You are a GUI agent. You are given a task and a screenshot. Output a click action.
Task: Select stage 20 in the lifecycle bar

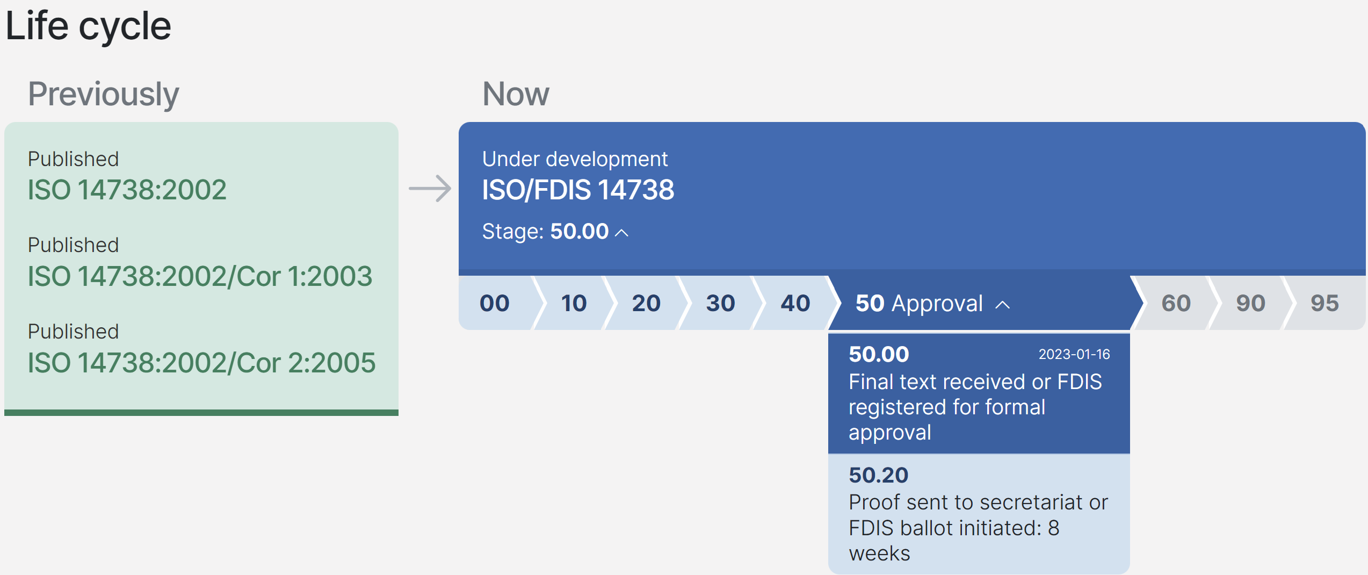click(x=645, y=303)
